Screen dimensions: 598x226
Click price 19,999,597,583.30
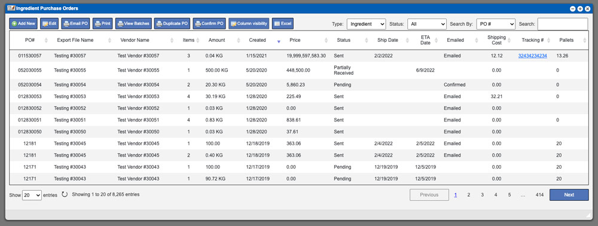coord(306,56)
